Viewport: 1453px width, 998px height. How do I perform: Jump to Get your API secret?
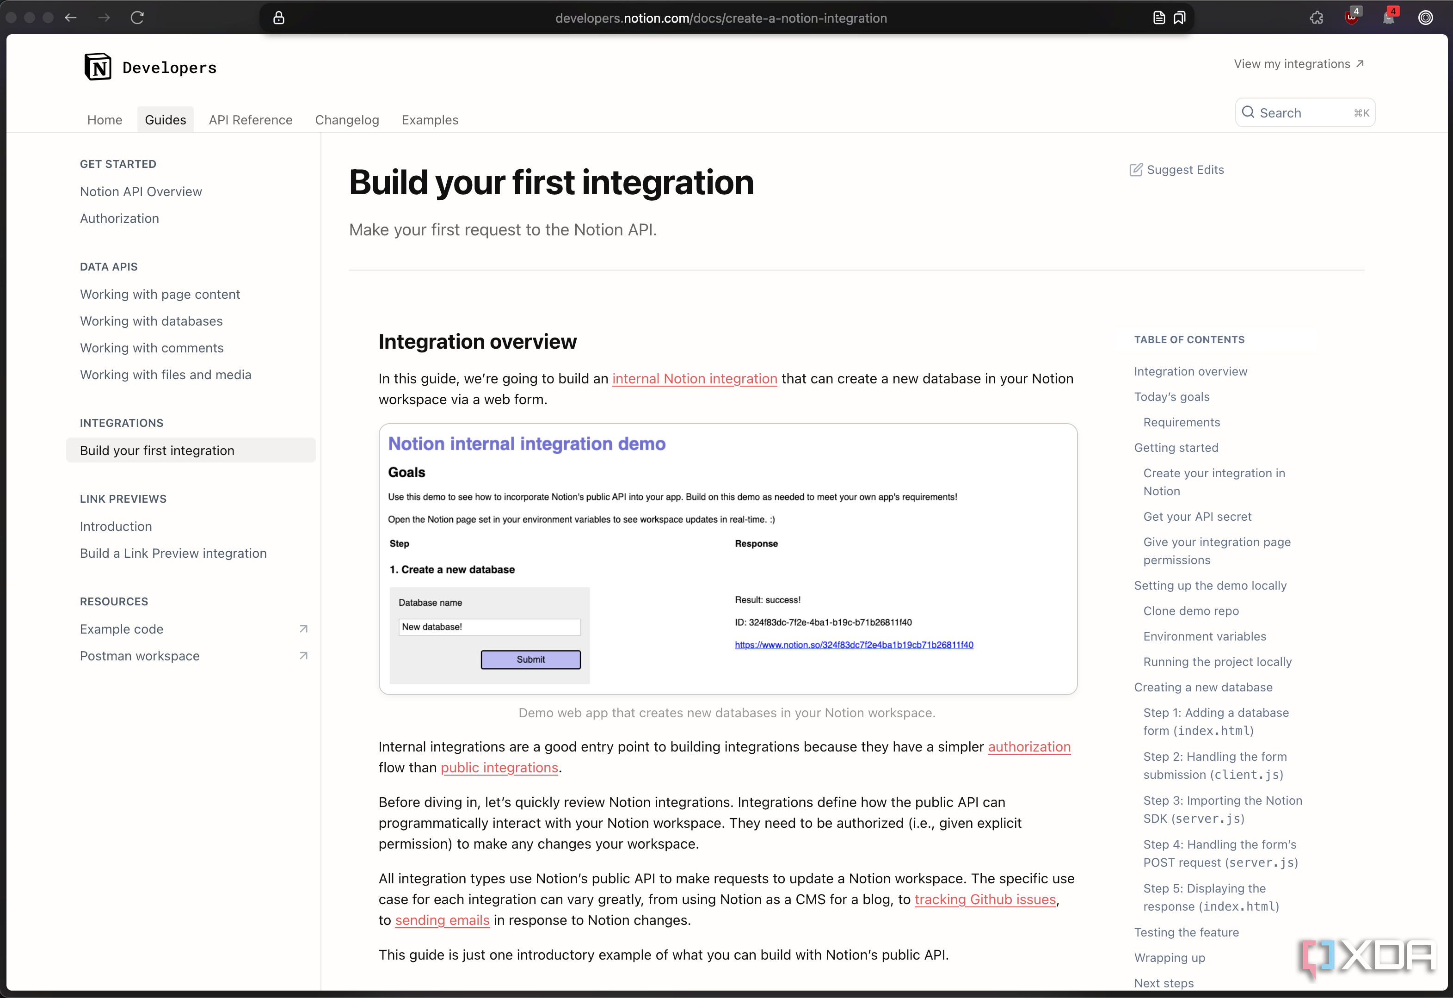[x=1197, y=517]
